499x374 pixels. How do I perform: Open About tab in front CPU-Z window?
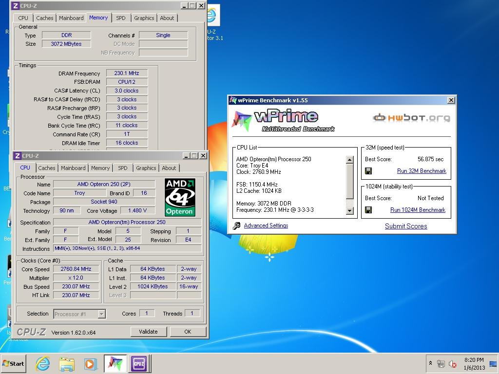click(169, 168)
